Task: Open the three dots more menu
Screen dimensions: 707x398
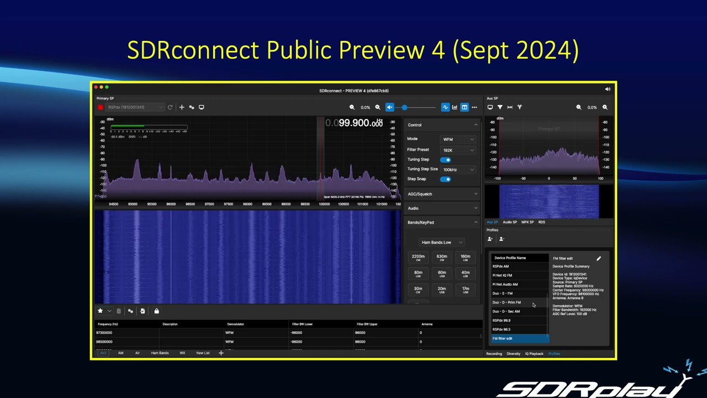Action: pyautogui.click(x=474, y=107)
